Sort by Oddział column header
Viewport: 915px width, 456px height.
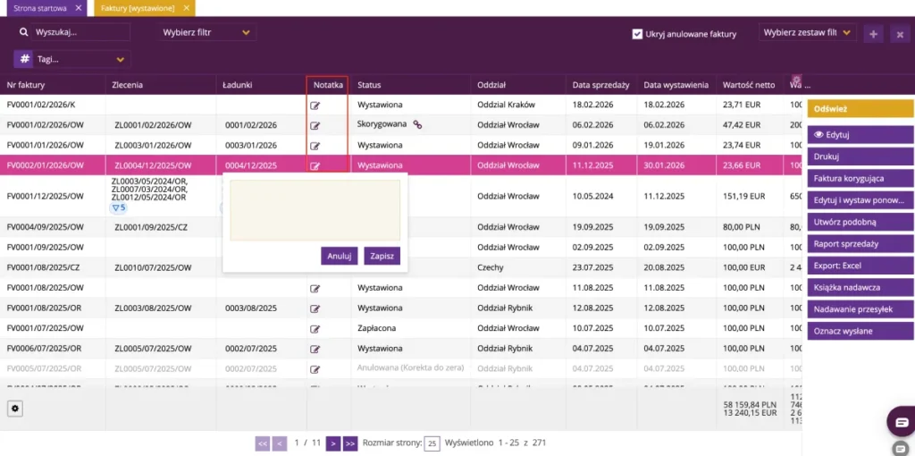(491, 85)
